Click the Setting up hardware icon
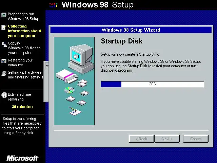This screenshot has width=217, height=163. pyautogui.click(x=4, y=73)
